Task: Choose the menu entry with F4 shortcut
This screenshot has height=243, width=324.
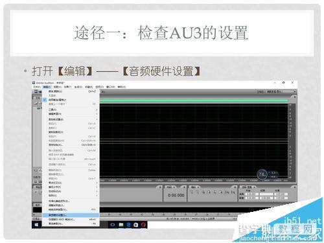Action: pos(71,224)
